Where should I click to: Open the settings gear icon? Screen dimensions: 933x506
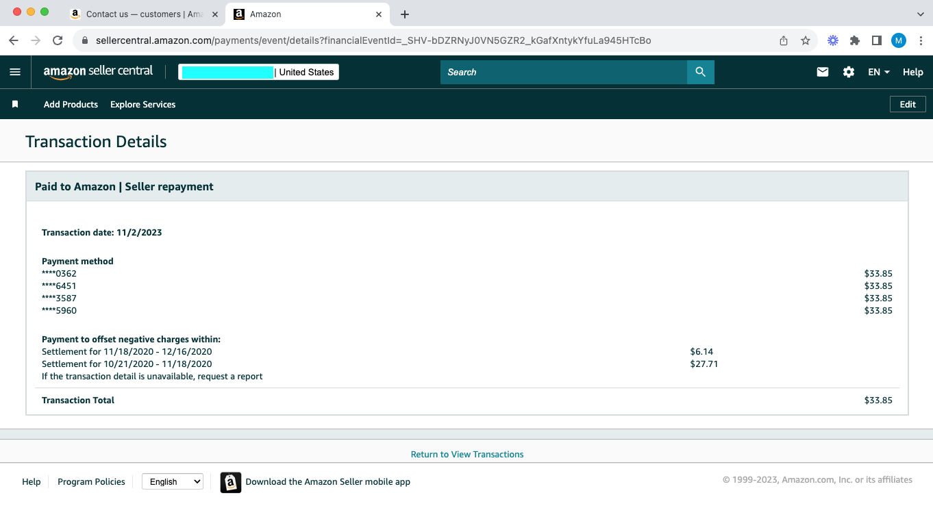(849, 72)
